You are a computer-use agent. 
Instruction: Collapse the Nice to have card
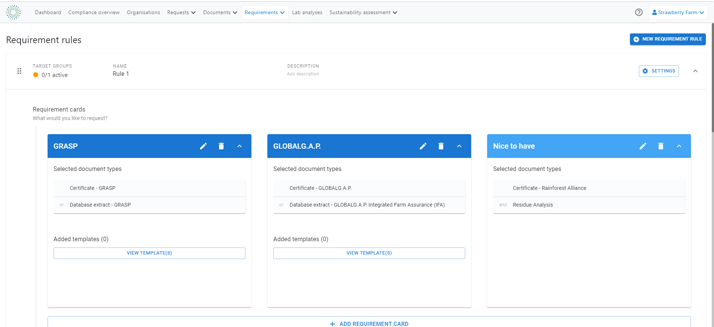point(679,146)
